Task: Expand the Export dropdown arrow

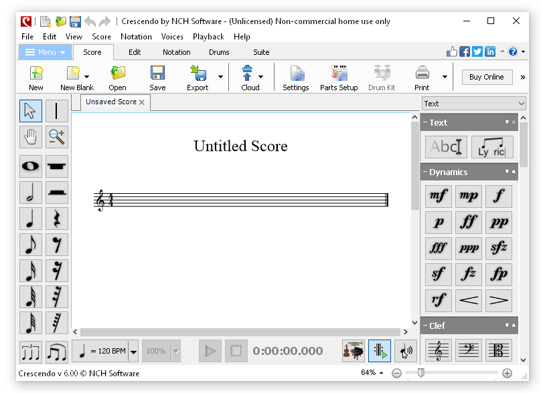Action: 220,77
